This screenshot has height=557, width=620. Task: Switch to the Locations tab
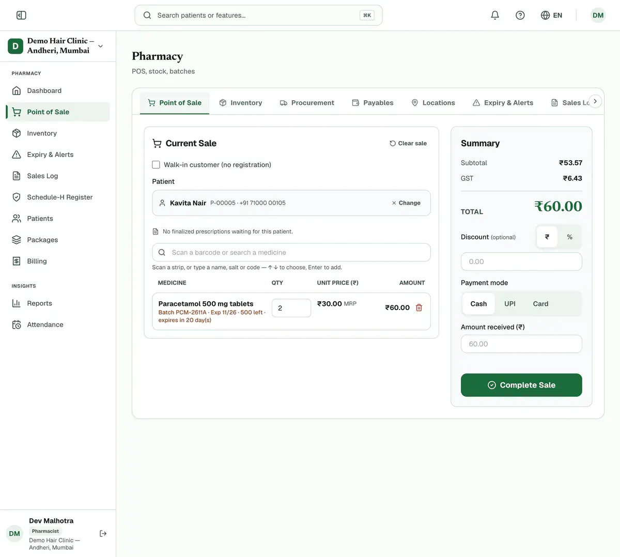click(x=433, y=103)
